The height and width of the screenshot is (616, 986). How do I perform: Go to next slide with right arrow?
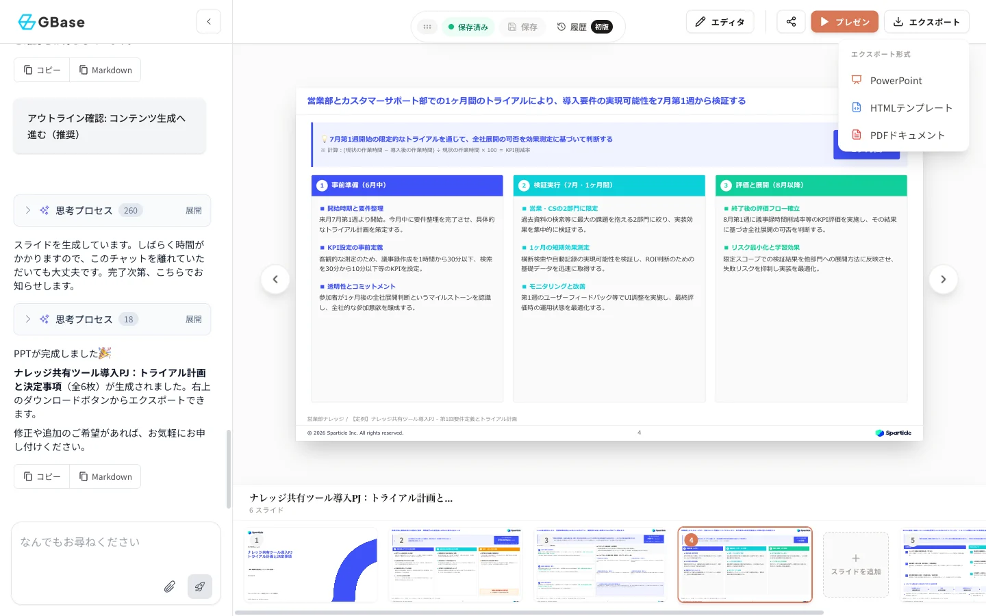point(943,279)
